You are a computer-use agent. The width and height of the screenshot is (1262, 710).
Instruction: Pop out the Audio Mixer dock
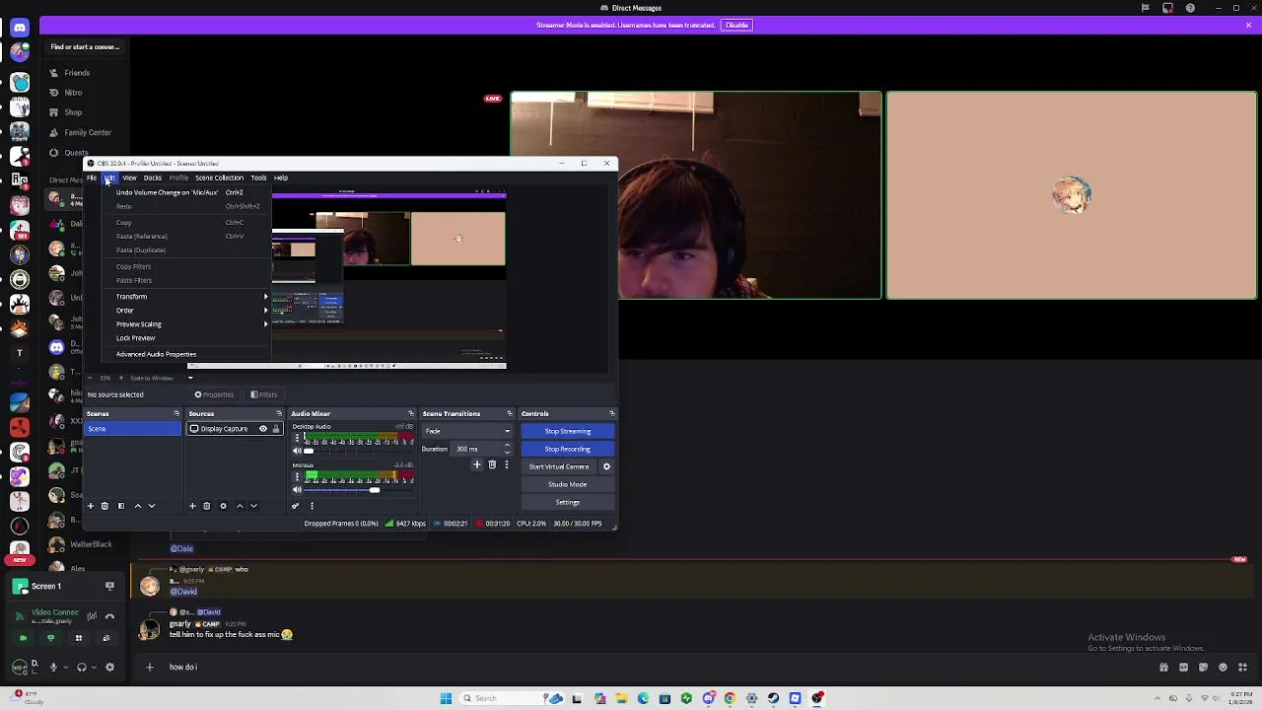tap(411, 413)
